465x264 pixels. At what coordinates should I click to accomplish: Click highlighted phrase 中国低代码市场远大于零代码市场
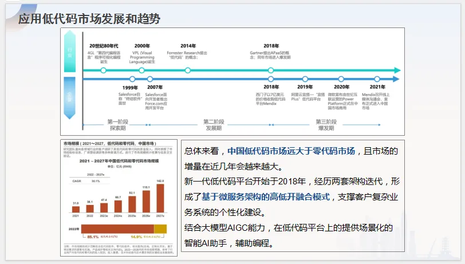click(x=291, y=151)
